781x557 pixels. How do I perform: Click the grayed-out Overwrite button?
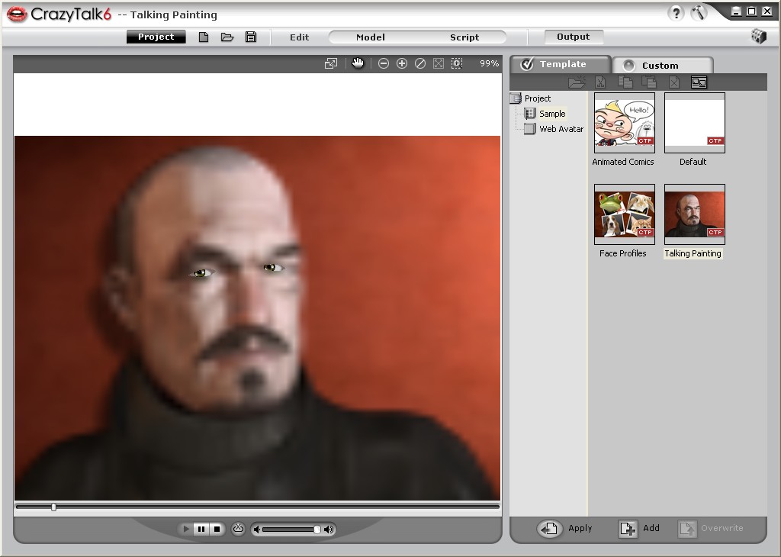pos(711,528)
